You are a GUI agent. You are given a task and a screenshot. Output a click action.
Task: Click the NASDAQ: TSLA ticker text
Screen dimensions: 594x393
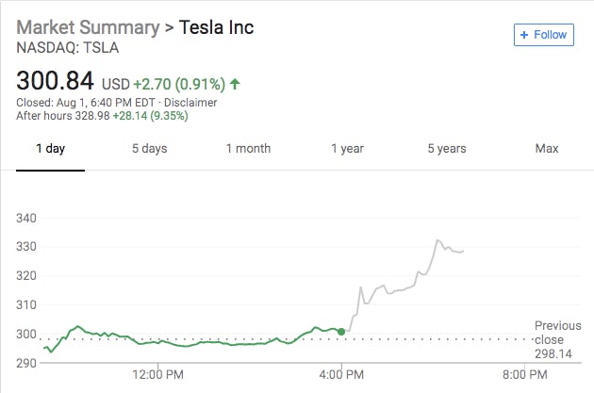[61, 47]
